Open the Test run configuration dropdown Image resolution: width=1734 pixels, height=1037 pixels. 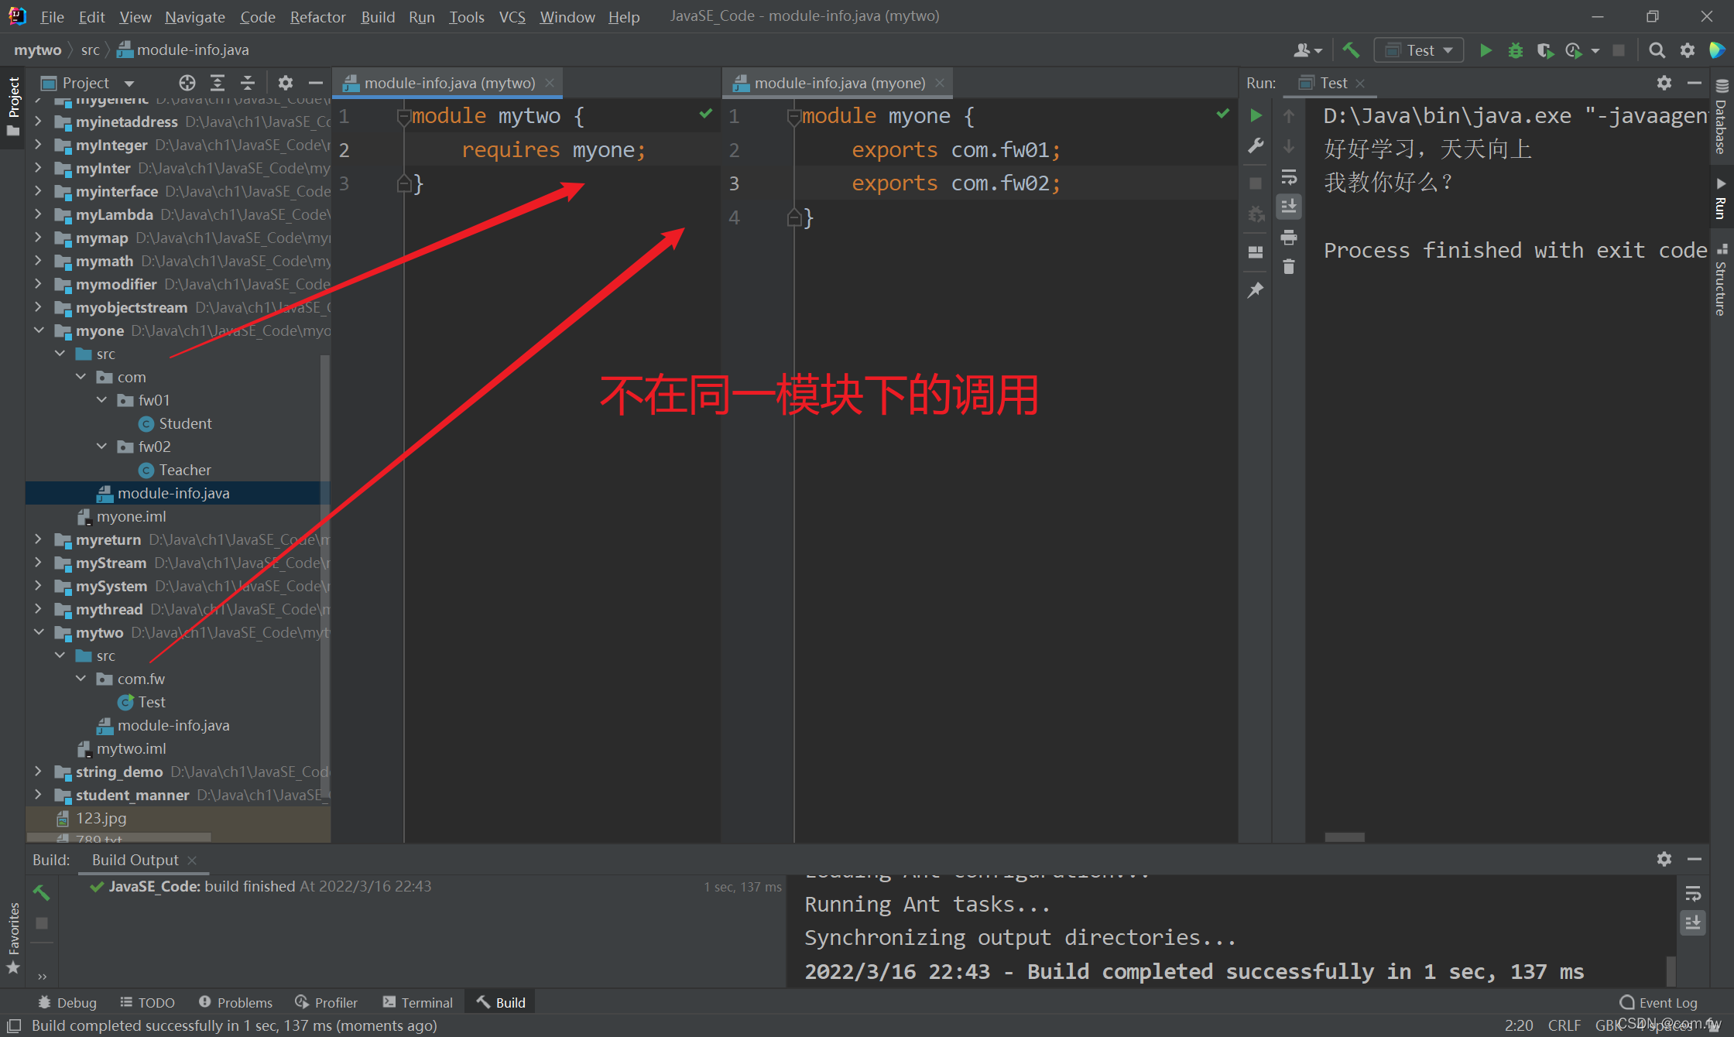point(1420,50)
